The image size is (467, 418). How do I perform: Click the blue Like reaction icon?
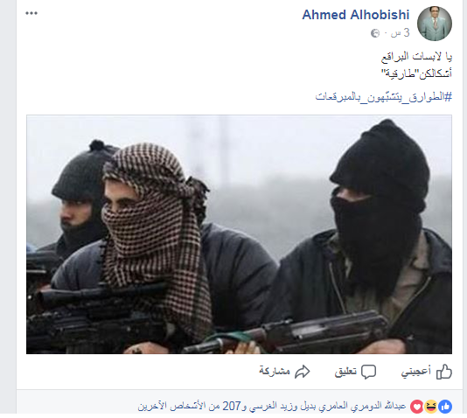point(445,407)
